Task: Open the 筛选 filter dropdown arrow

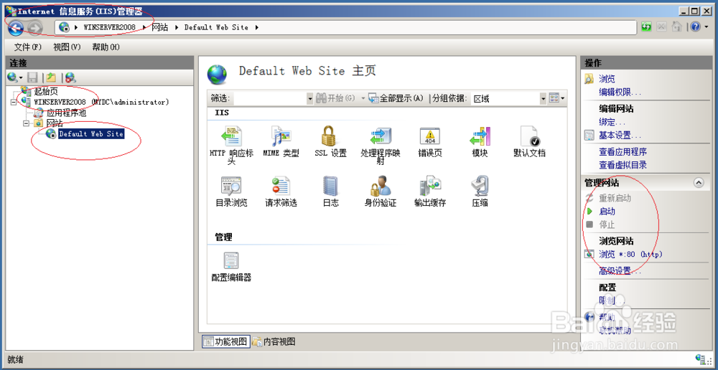Action: coord(309,98)
